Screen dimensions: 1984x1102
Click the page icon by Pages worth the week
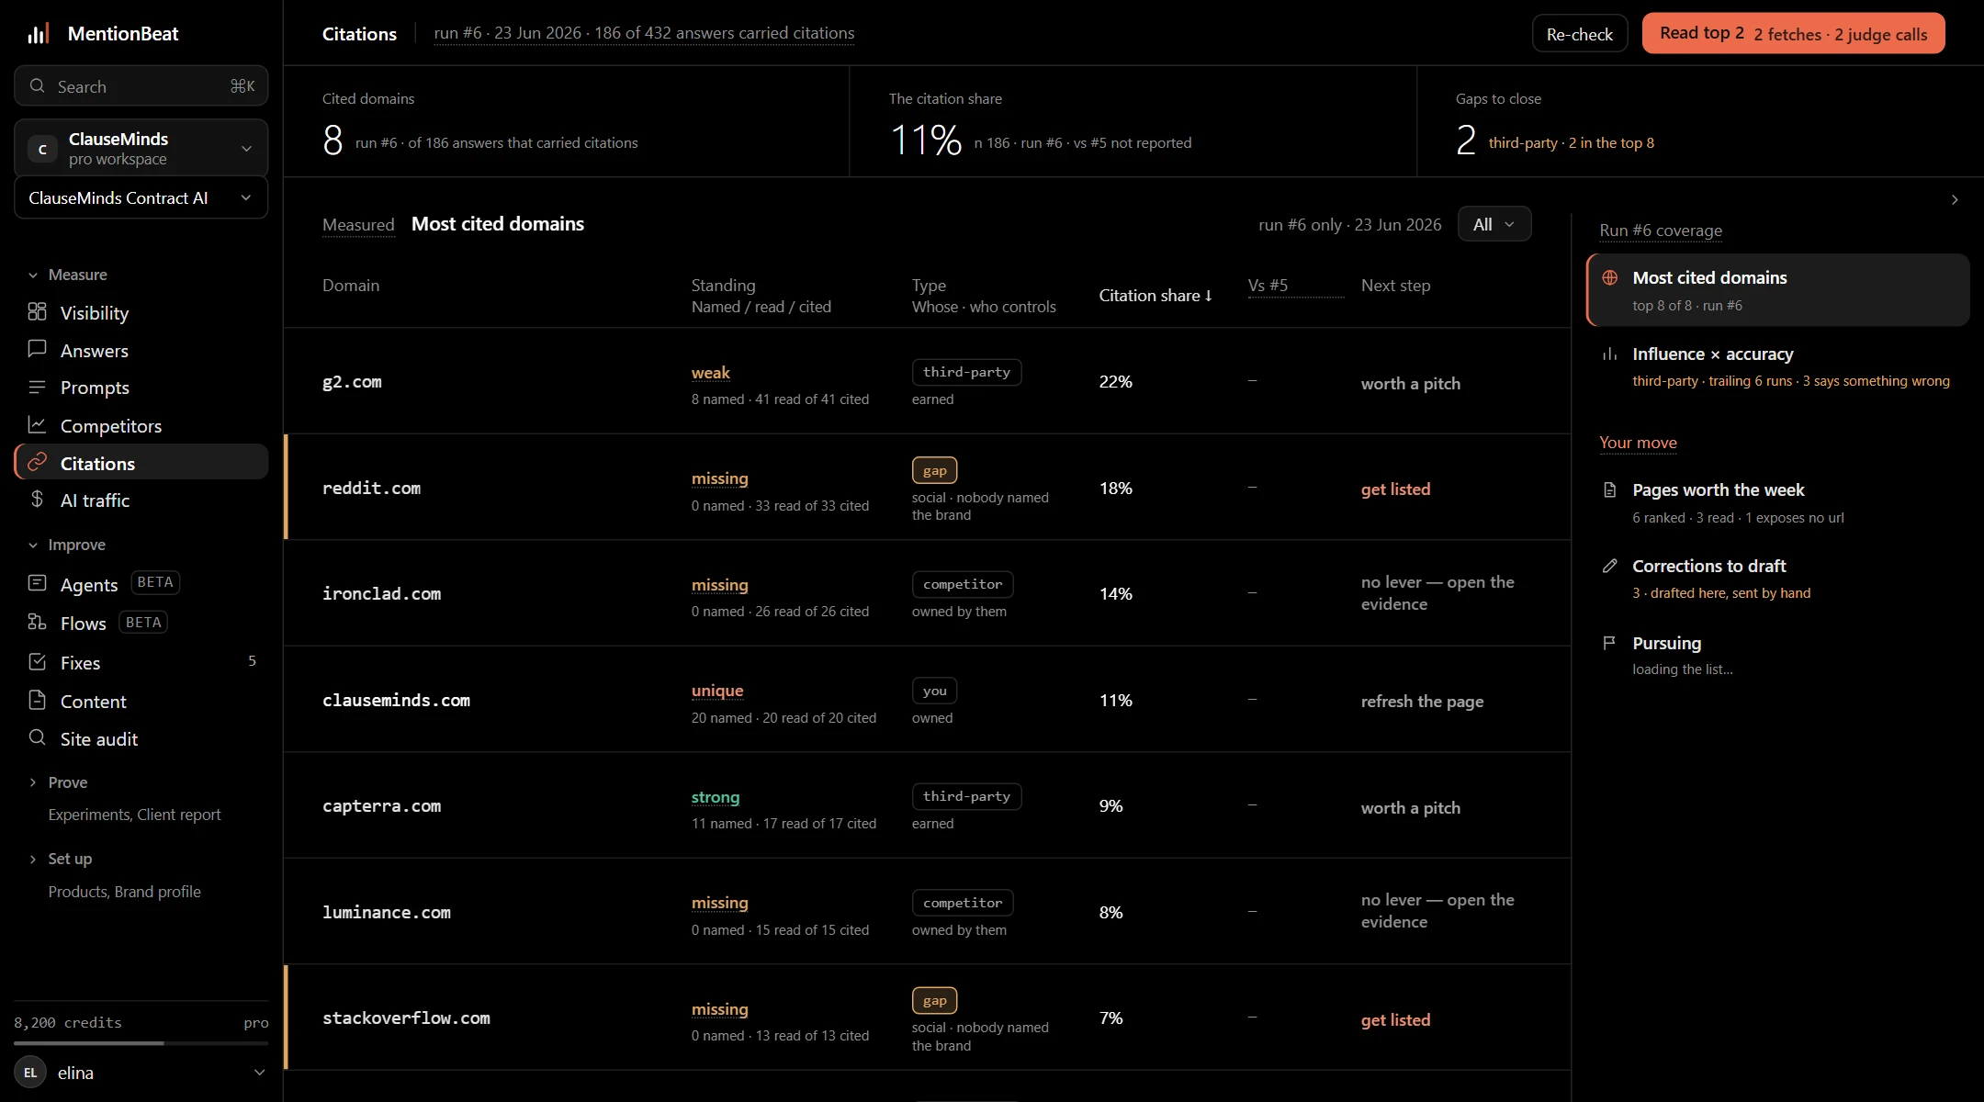tap(1609, 489)
